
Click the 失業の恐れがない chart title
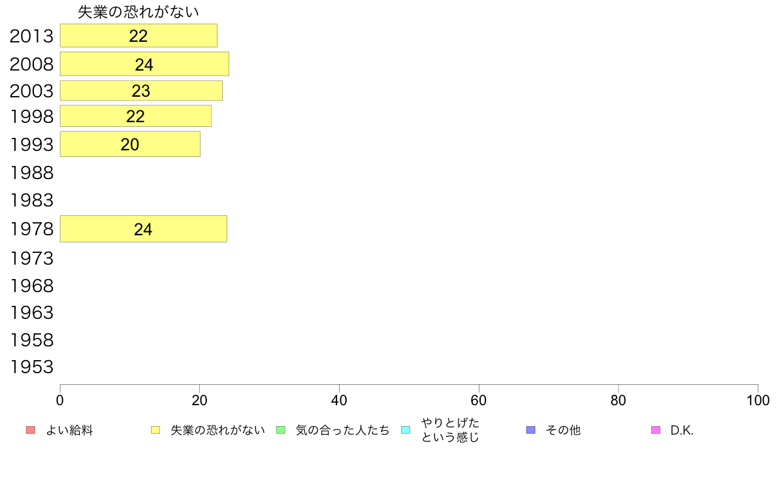(138, 12)
